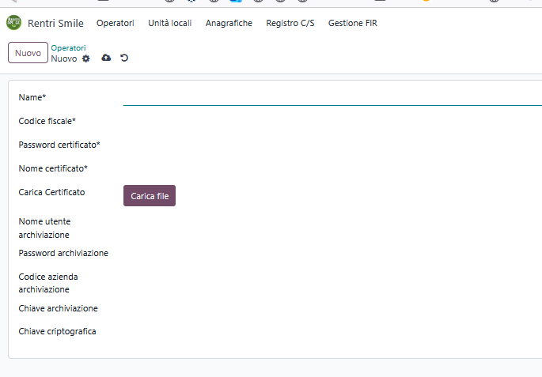Save record with the cloud upload icon
This screenshot has height=377, width=542.
click(x=106, y=58)
